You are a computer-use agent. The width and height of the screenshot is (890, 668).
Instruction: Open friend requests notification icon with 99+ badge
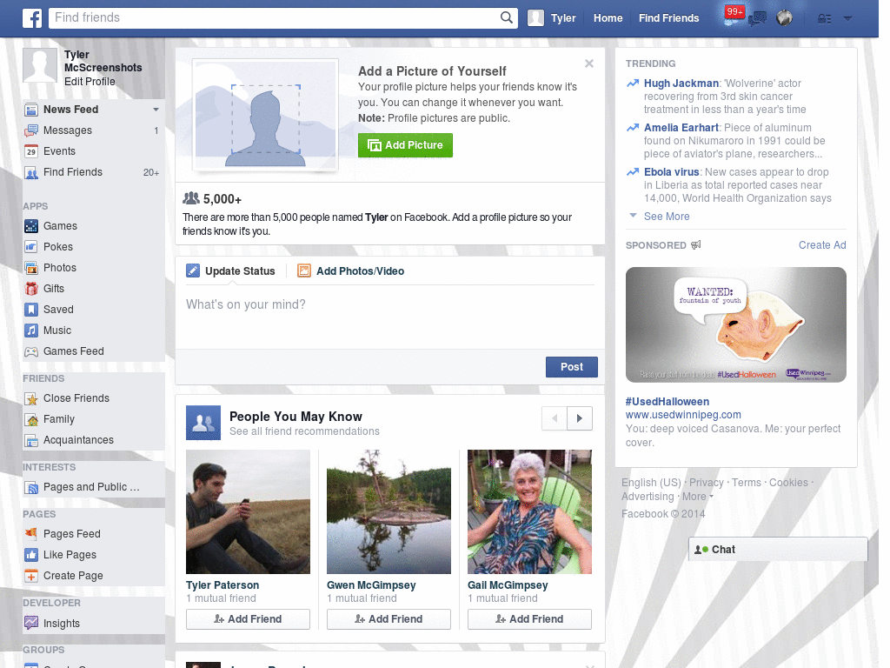(733, 17)
